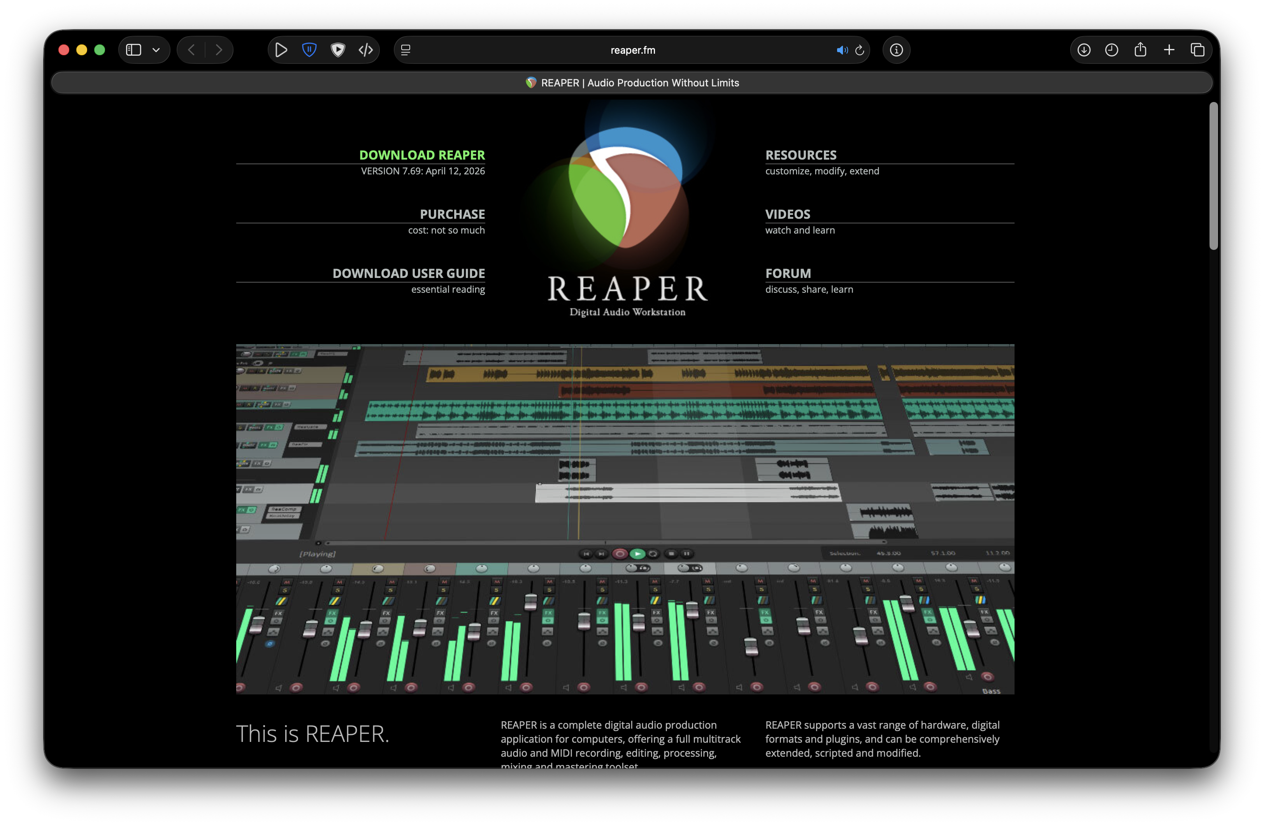Open the DOWNLOAD REAPER link
Viewport: 1264px width, 826px height.
point(422,155)
